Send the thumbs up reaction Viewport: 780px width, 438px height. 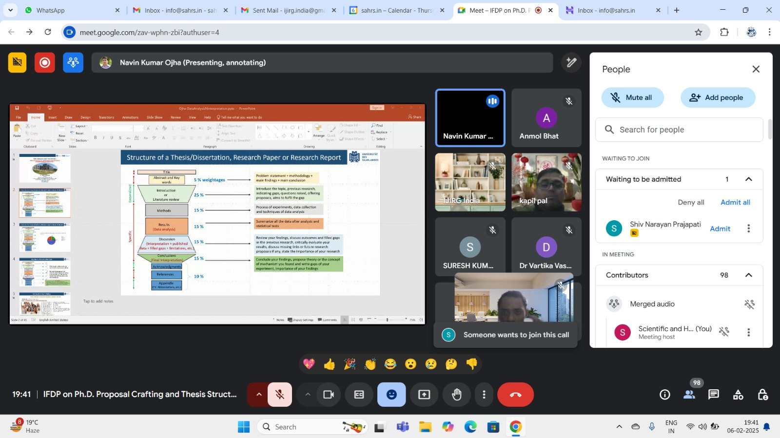pos(330,364)
